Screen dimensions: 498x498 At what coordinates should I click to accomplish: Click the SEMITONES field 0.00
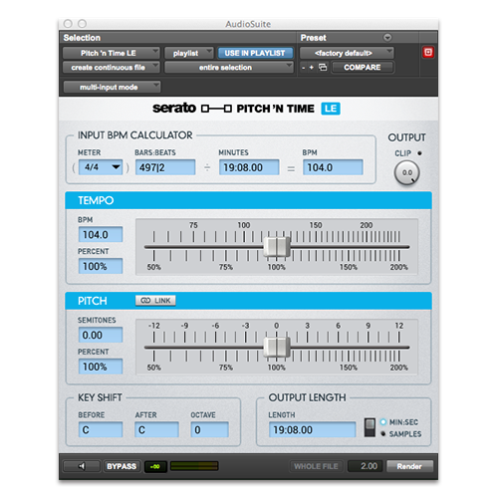(x=101, y=335)
